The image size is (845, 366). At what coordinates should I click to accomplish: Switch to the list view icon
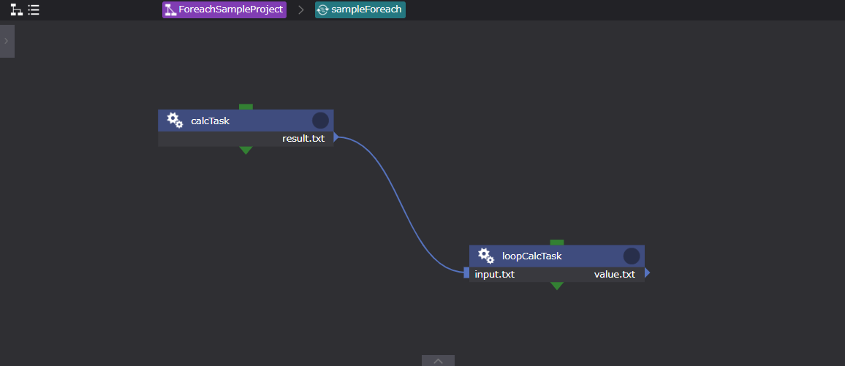[x=34, y=10]
